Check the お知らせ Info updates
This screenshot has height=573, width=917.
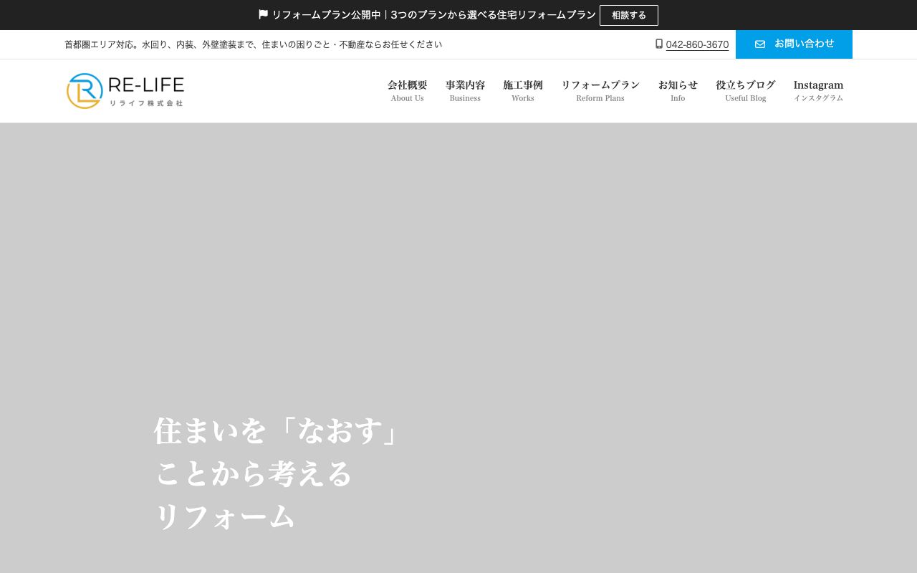pyautogui.click(x=678, y=90)
